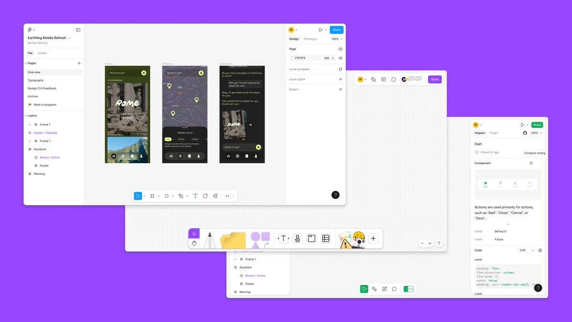Image resolution: width=572 pixels, height=322 pixels.
Task: Select the Actions (AI sparkle) icon in toolbar
Action: point(215,196)
